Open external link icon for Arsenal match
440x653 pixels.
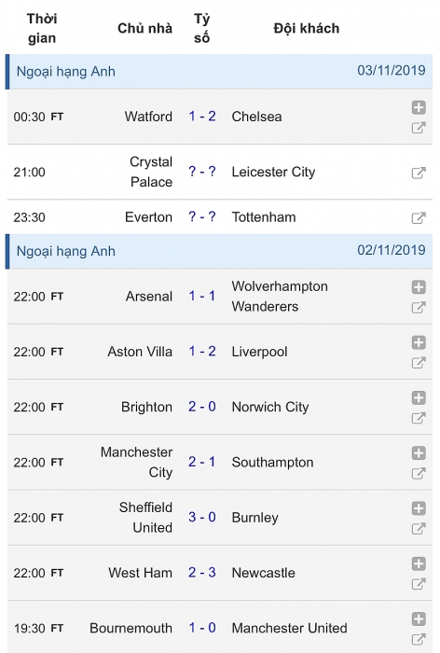tap(419, 307)
